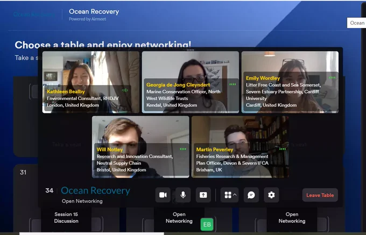Select Emily Wordley's video tile
The width and height of the screenshot is (366, 235).
[x=290, y=82]
